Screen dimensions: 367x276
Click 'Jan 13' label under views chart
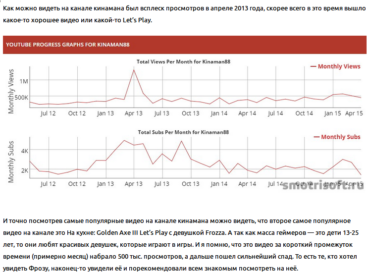(x=105, y=113)
